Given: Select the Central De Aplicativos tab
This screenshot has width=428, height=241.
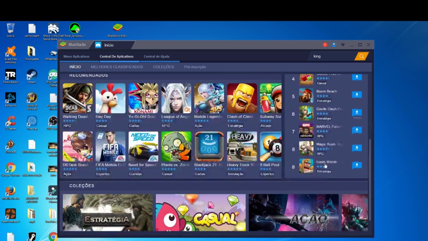Looking at the screenshot, I should [116, 56].
